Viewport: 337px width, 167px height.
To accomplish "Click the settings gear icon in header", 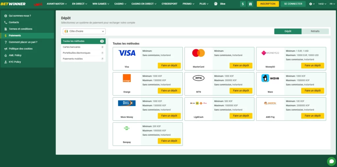I will tap(311, 4).
